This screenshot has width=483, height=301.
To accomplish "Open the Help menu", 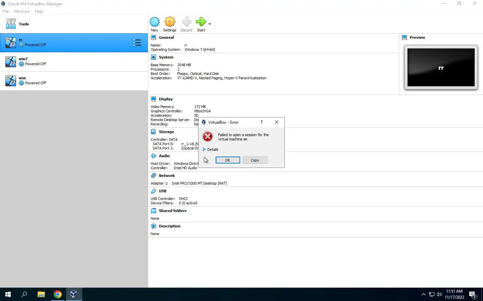I will tap(39, 11).
